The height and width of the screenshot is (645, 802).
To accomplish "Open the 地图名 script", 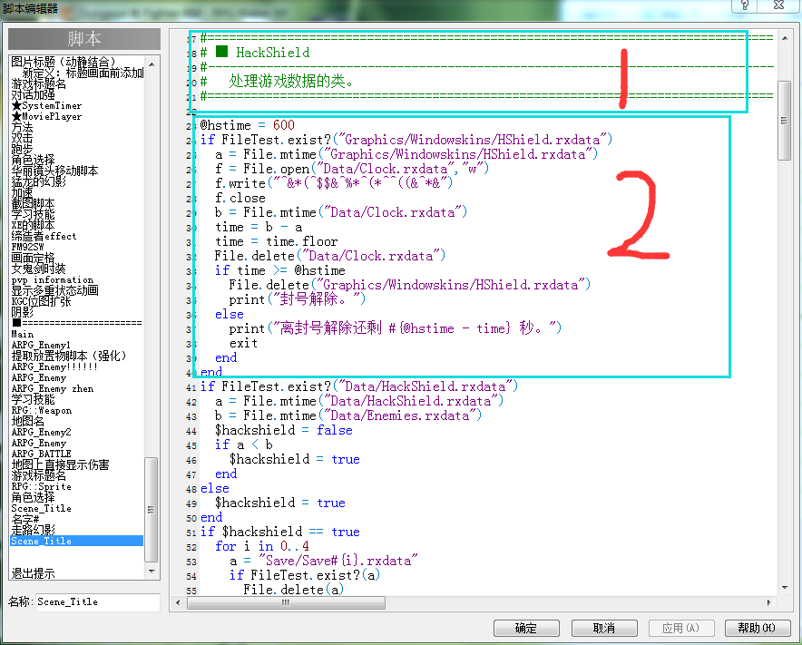I will tap(27, 422).
